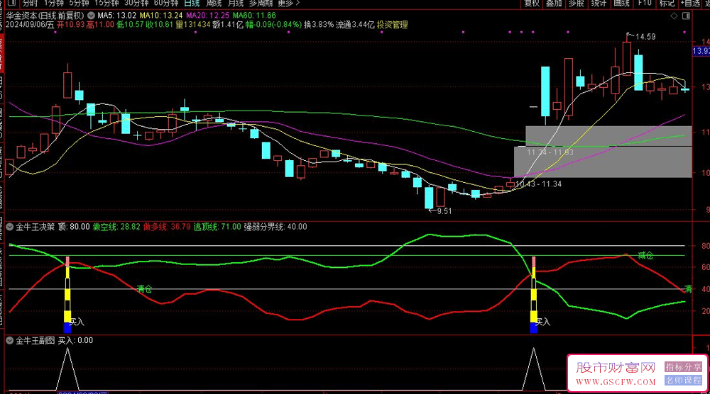Click the 9.51 low price label
The width and height of the screenshot is (710, 394).
444,211
